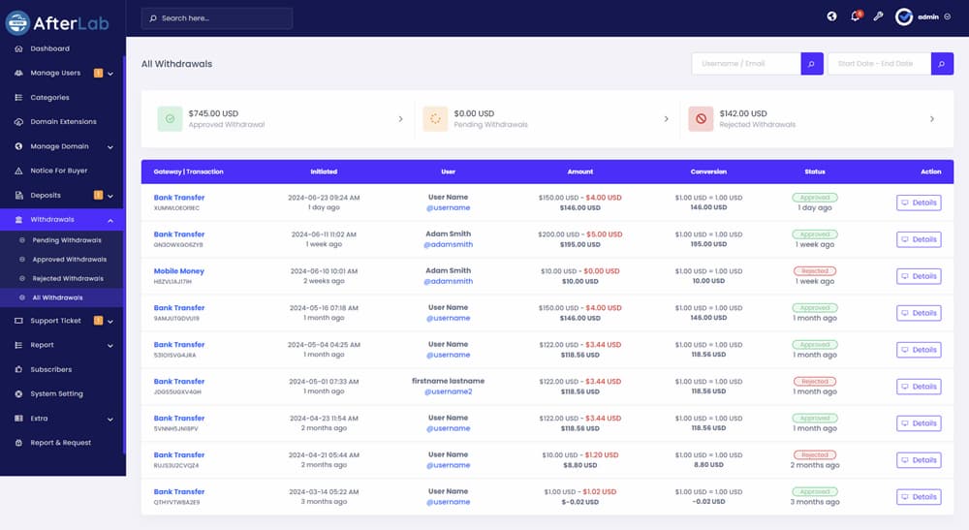Open Details for 2024-04-21 Bank Transfer
Image resolution: width=969 pixels, height=530 pixels.
(919, 460)
